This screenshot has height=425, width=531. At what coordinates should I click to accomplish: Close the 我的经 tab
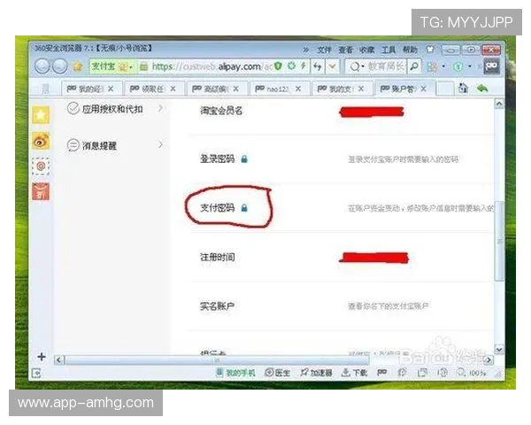[x=111, y=89]
